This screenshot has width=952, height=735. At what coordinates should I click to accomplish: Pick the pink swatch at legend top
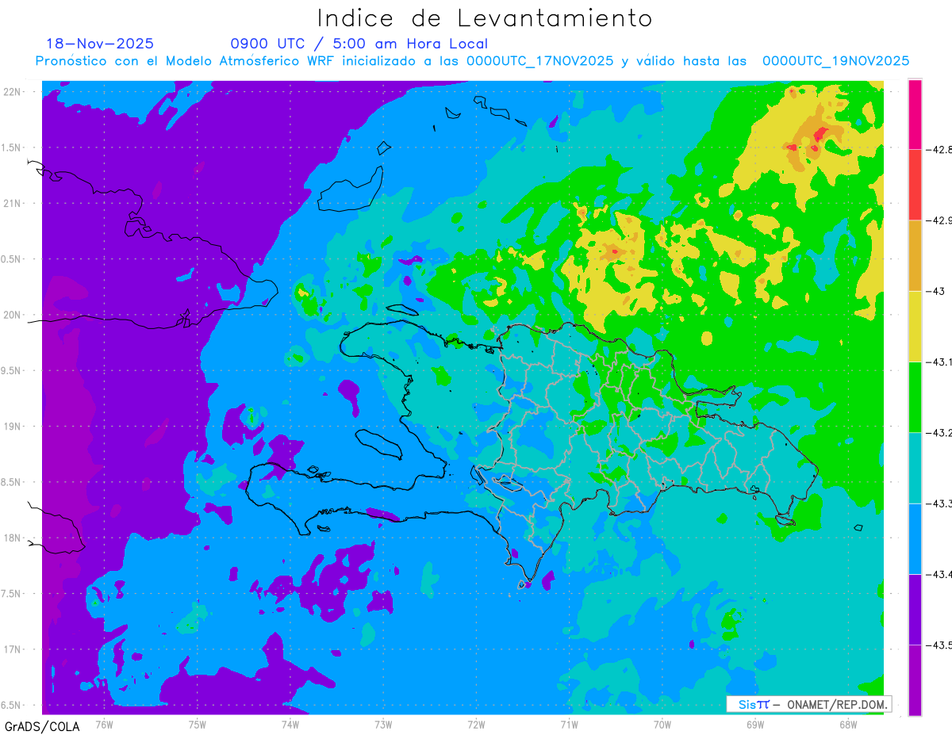tap(915, 114)
